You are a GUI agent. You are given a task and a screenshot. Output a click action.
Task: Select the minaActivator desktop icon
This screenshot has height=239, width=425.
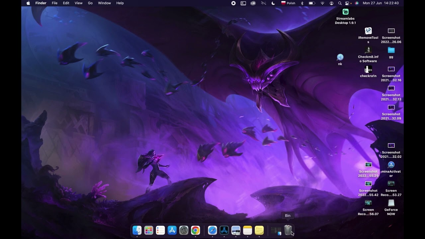tap(391, 165)
